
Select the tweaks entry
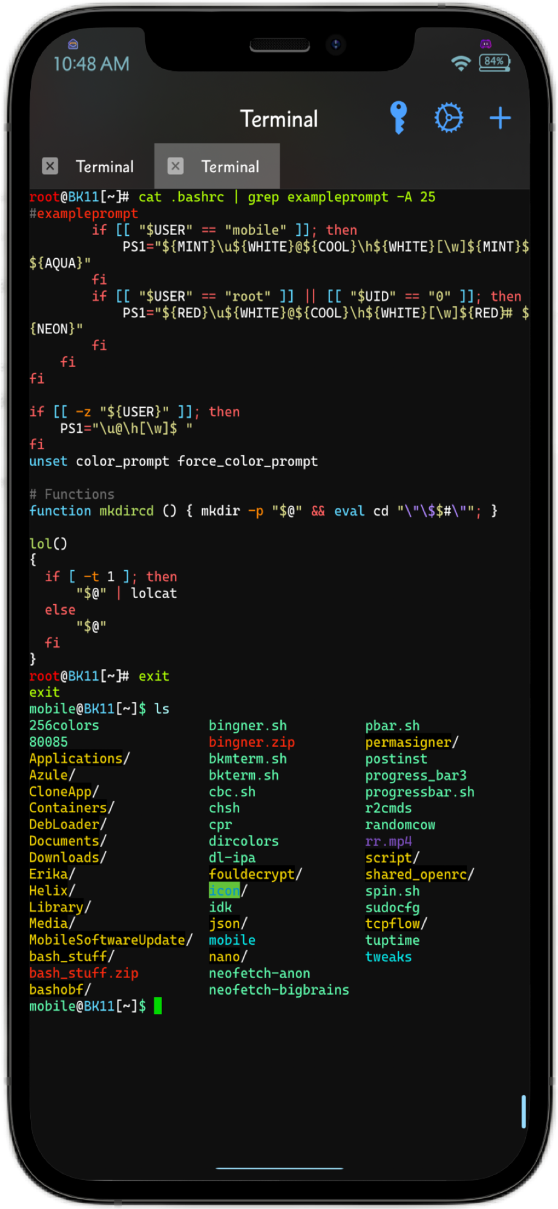(x=388, y=956)
